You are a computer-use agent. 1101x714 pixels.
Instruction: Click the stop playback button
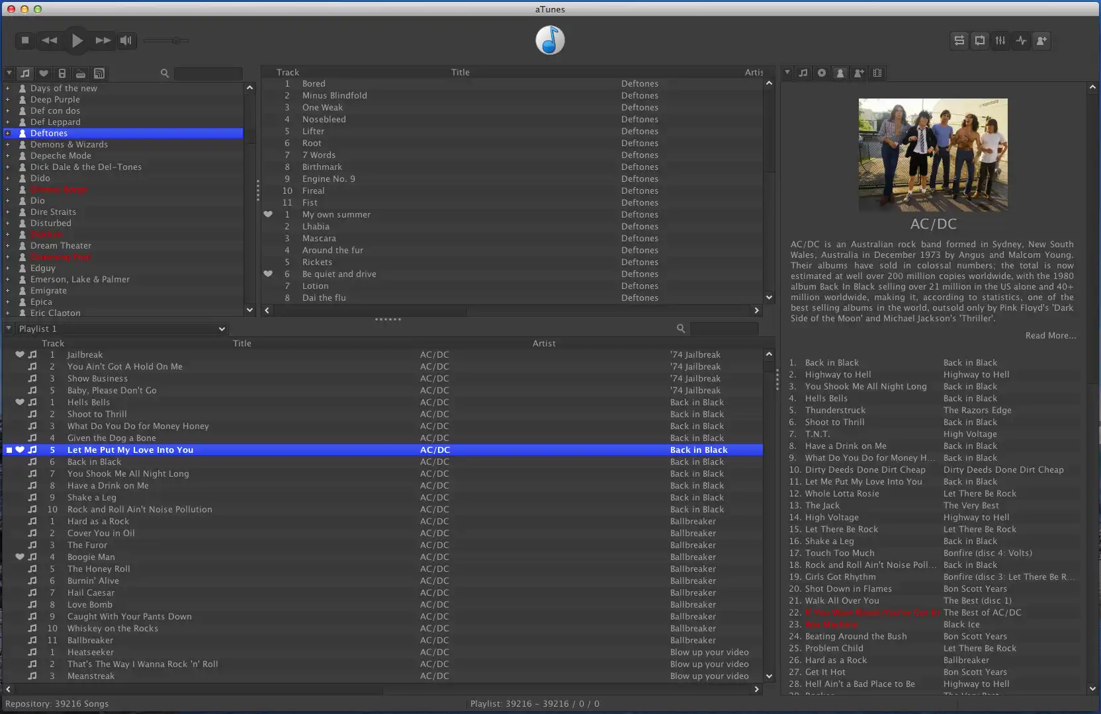[25, 40]
